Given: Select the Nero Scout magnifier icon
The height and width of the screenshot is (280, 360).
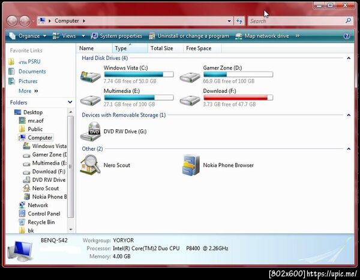Looking at the screenshot, I should pos(90,165).
